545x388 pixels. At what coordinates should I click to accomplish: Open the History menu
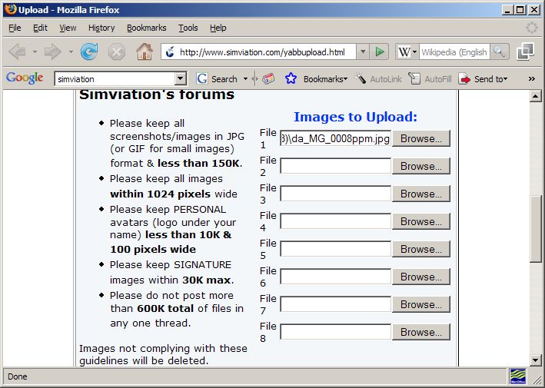point(101,28)
